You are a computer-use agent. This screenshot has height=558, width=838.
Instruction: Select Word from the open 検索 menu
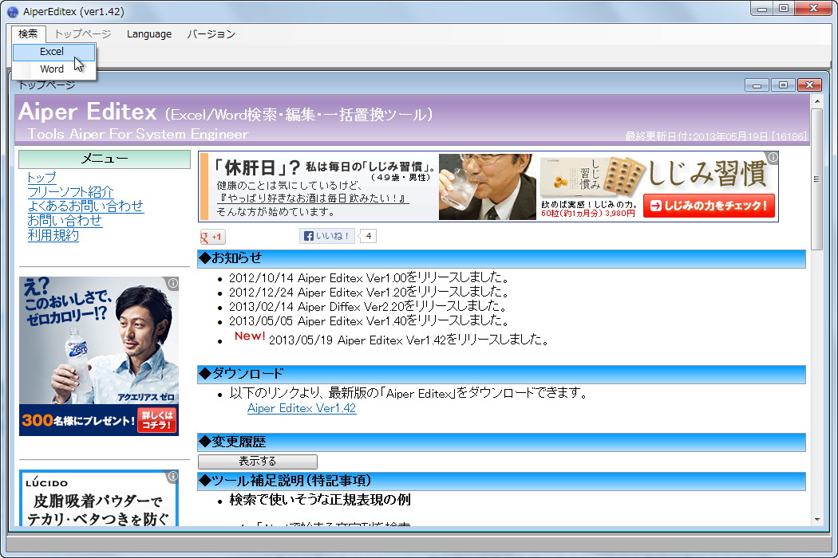(x=52, y=69)
